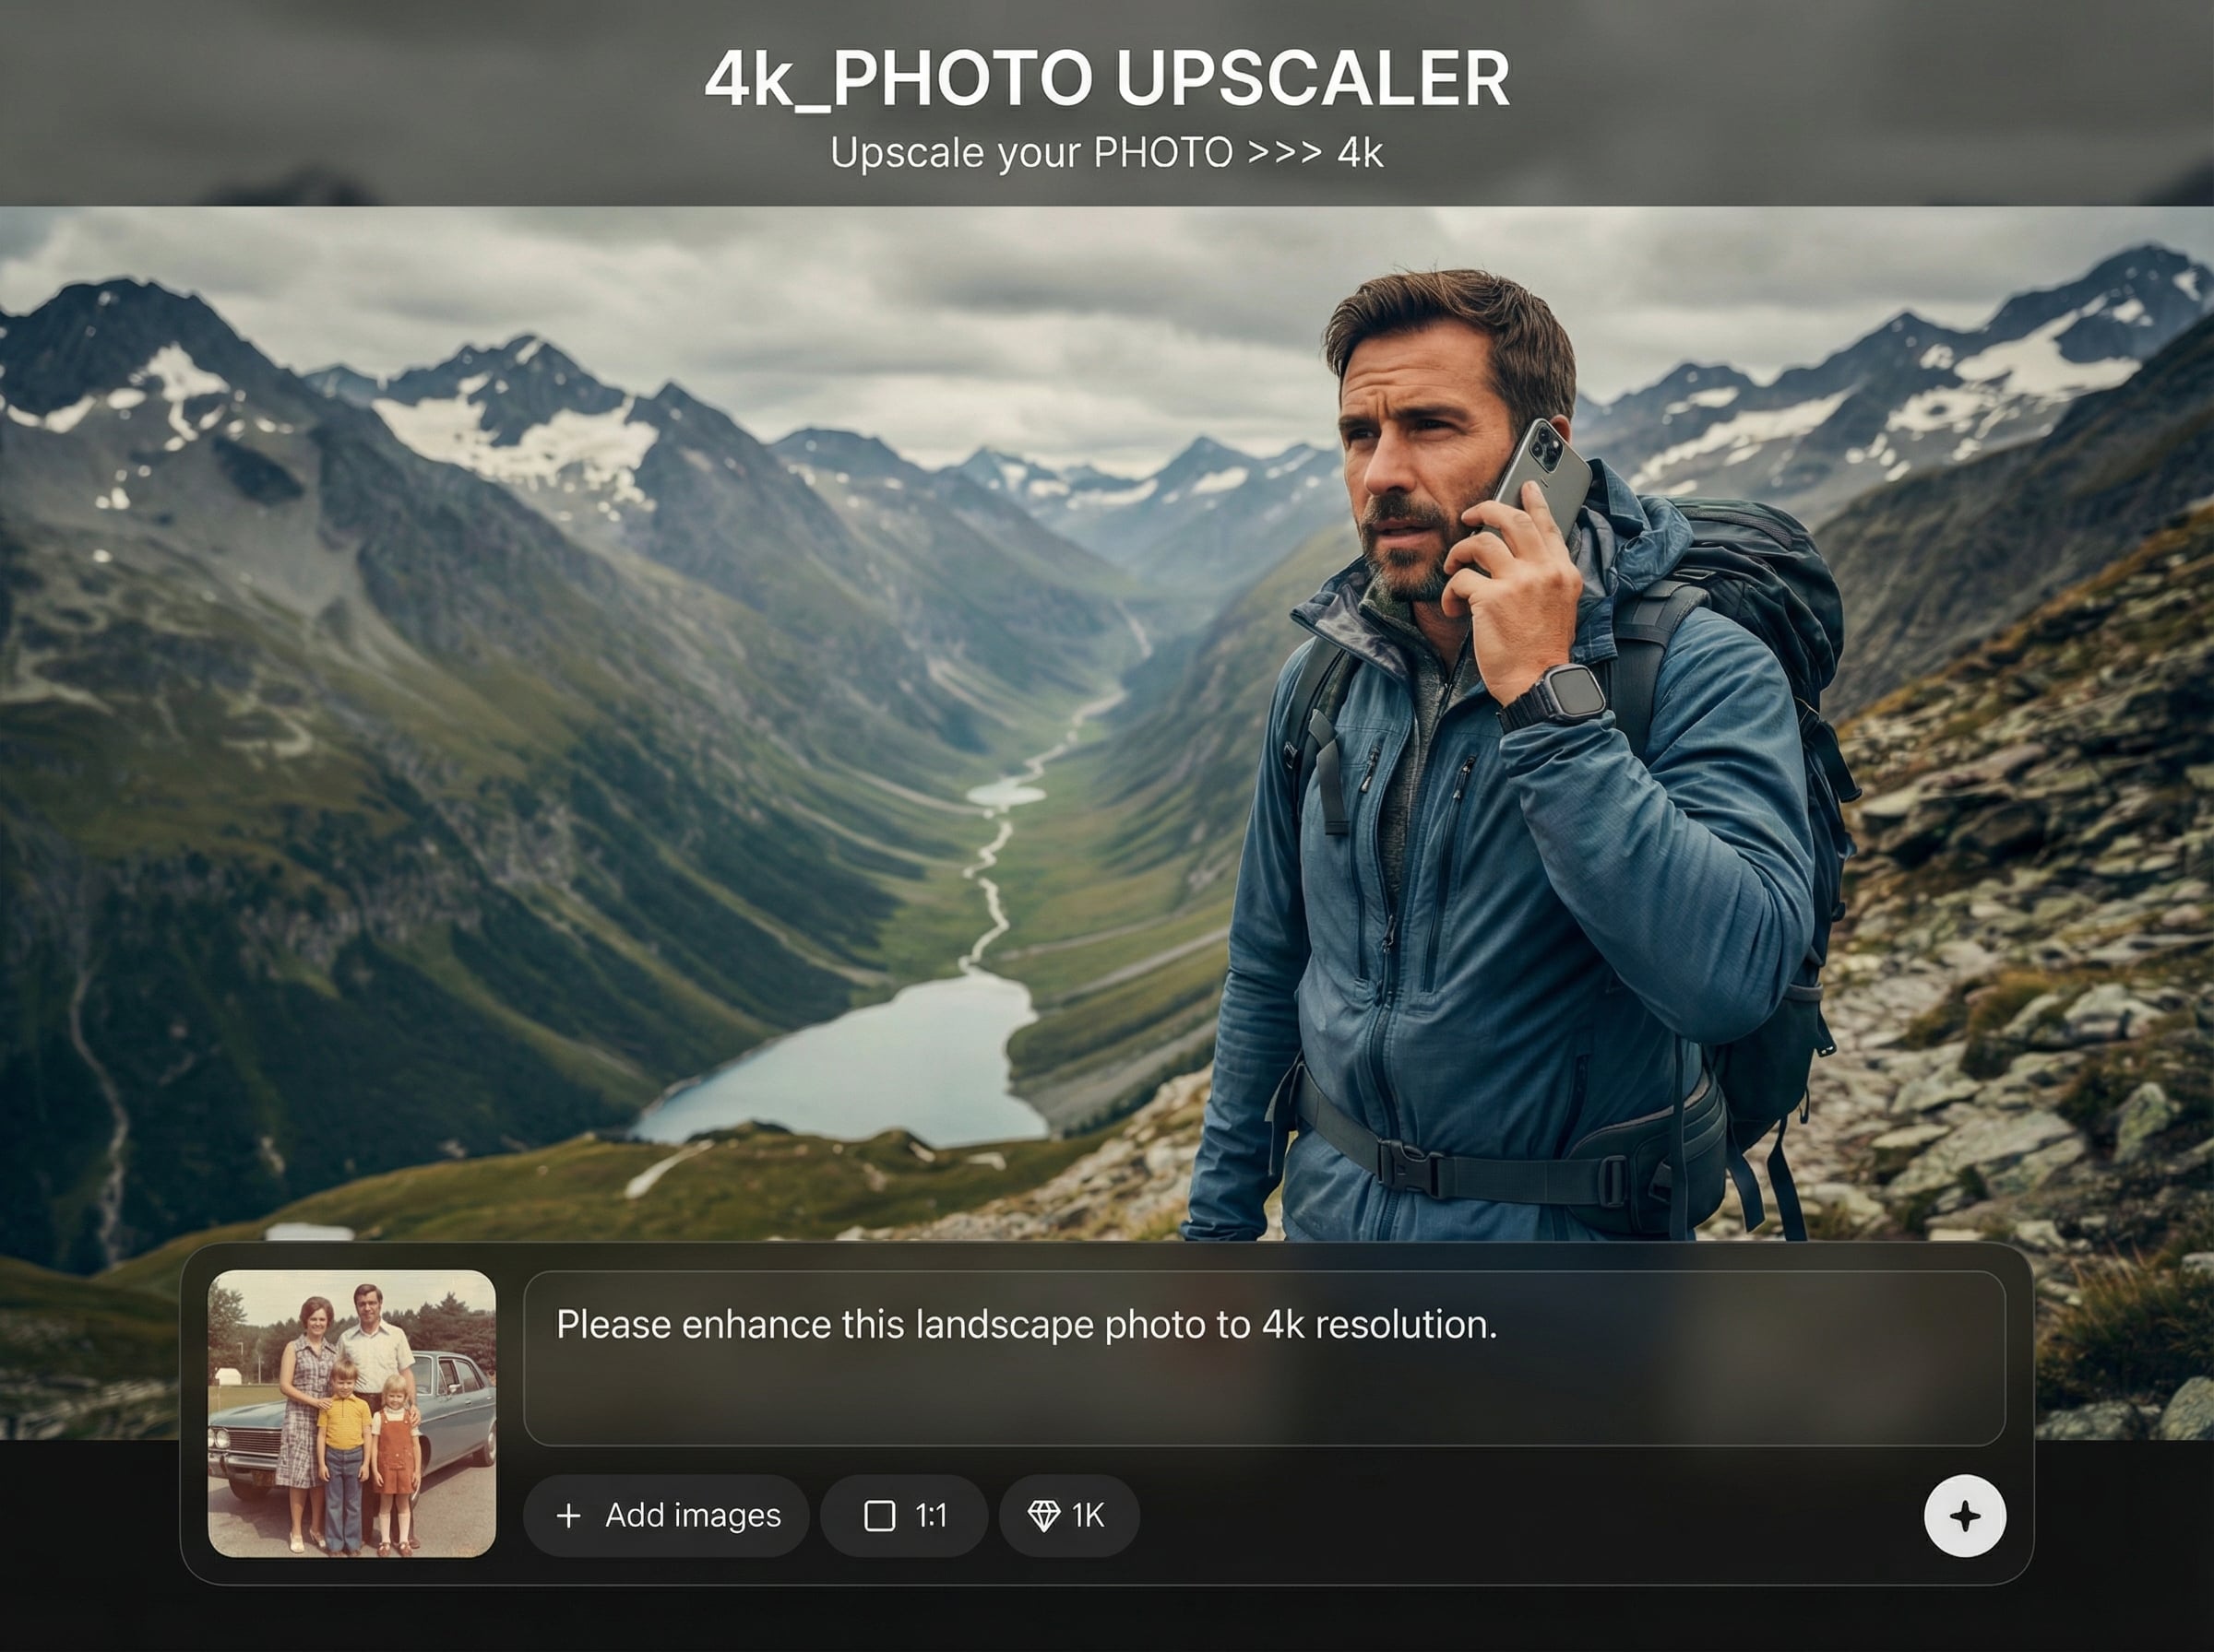Click the word 'landscape' in the prompt
The image size is (2214, 1652).
click(1005, 1325)
